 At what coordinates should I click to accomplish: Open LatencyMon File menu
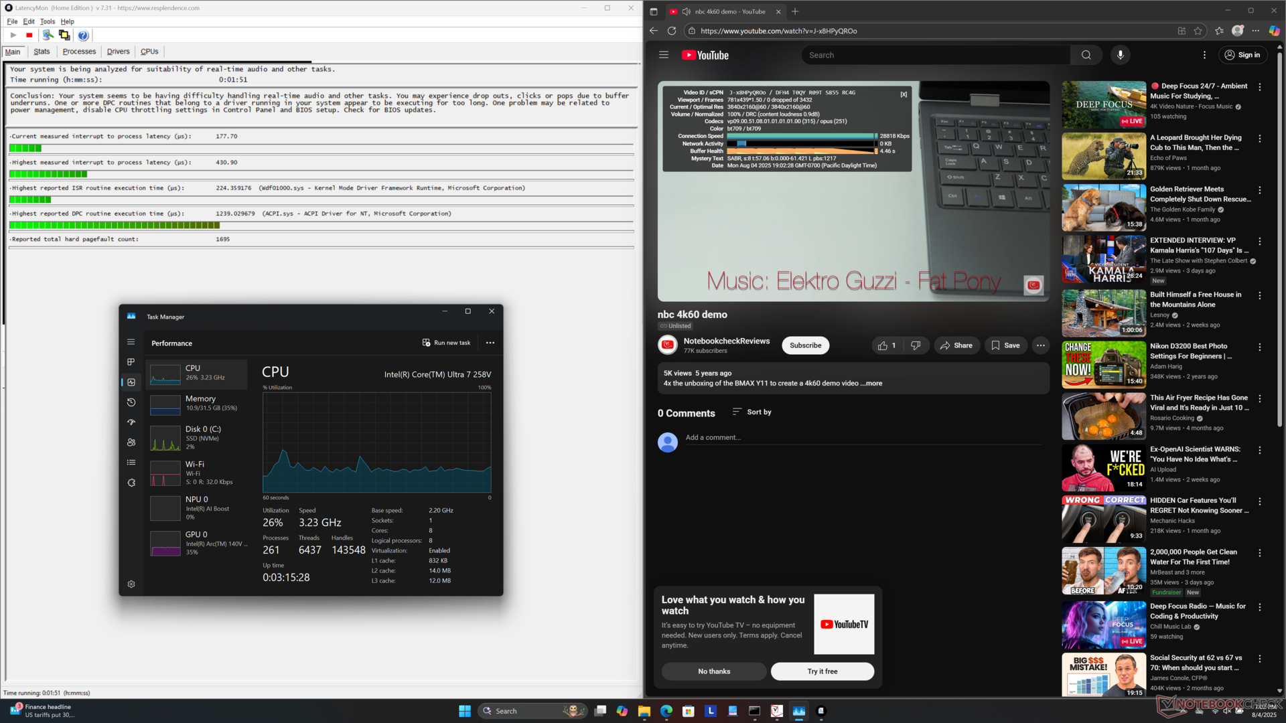[x=12, y=21]
